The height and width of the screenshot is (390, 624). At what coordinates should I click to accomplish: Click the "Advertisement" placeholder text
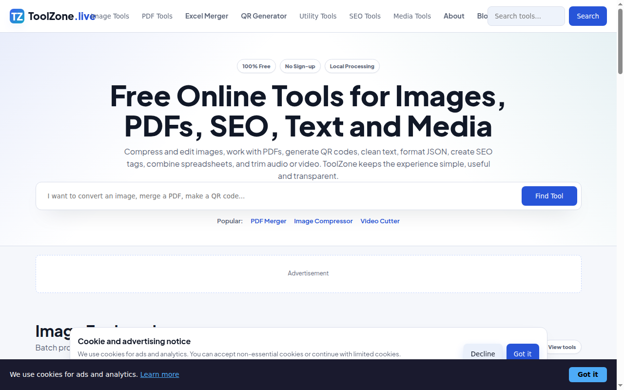point(308,273)
